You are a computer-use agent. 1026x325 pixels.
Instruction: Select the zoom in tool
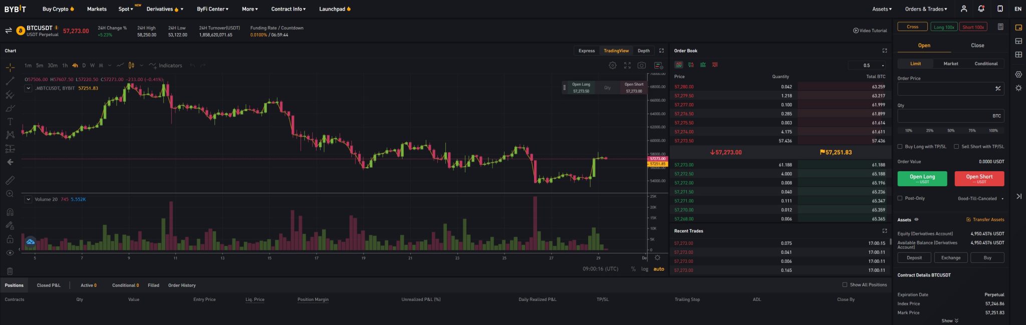click(x=10, y=194)
